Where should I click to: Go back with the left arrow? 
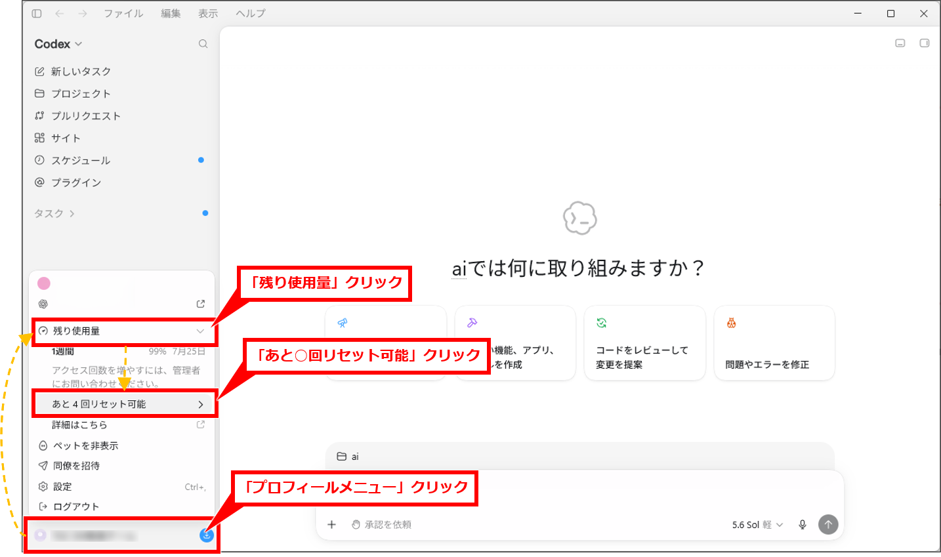click(x=60, y=13)
